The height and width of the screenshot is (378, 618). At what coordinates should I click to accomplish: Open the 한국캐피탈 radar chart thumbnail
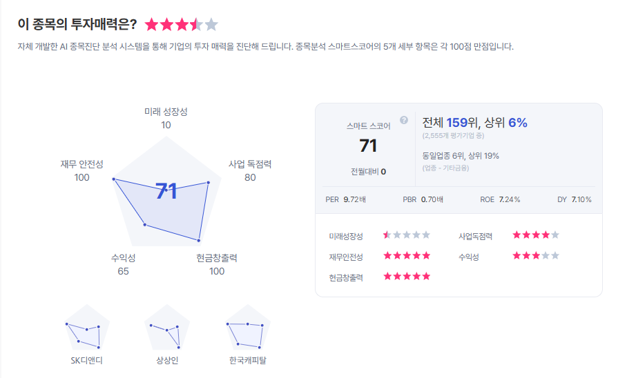pyautogui.click(x=248, y=330)
